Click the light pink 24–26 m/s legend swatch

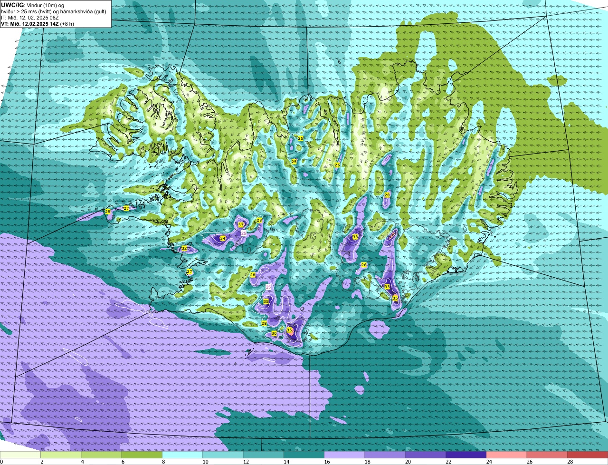click(506, 455)
